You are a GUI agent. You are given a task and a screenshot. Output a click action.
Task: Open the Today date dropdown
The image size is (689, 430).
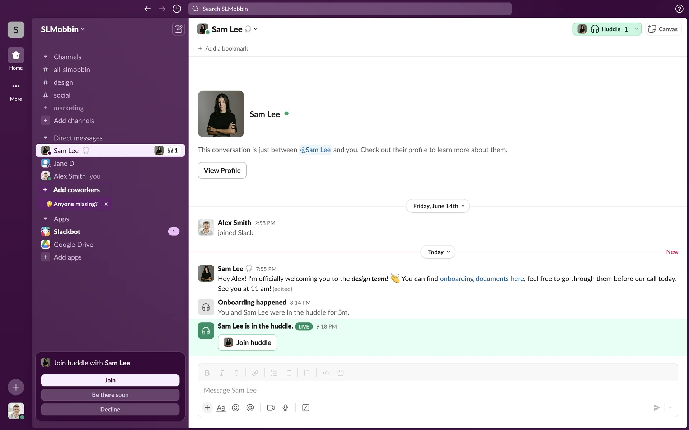(x=438, y=252)
